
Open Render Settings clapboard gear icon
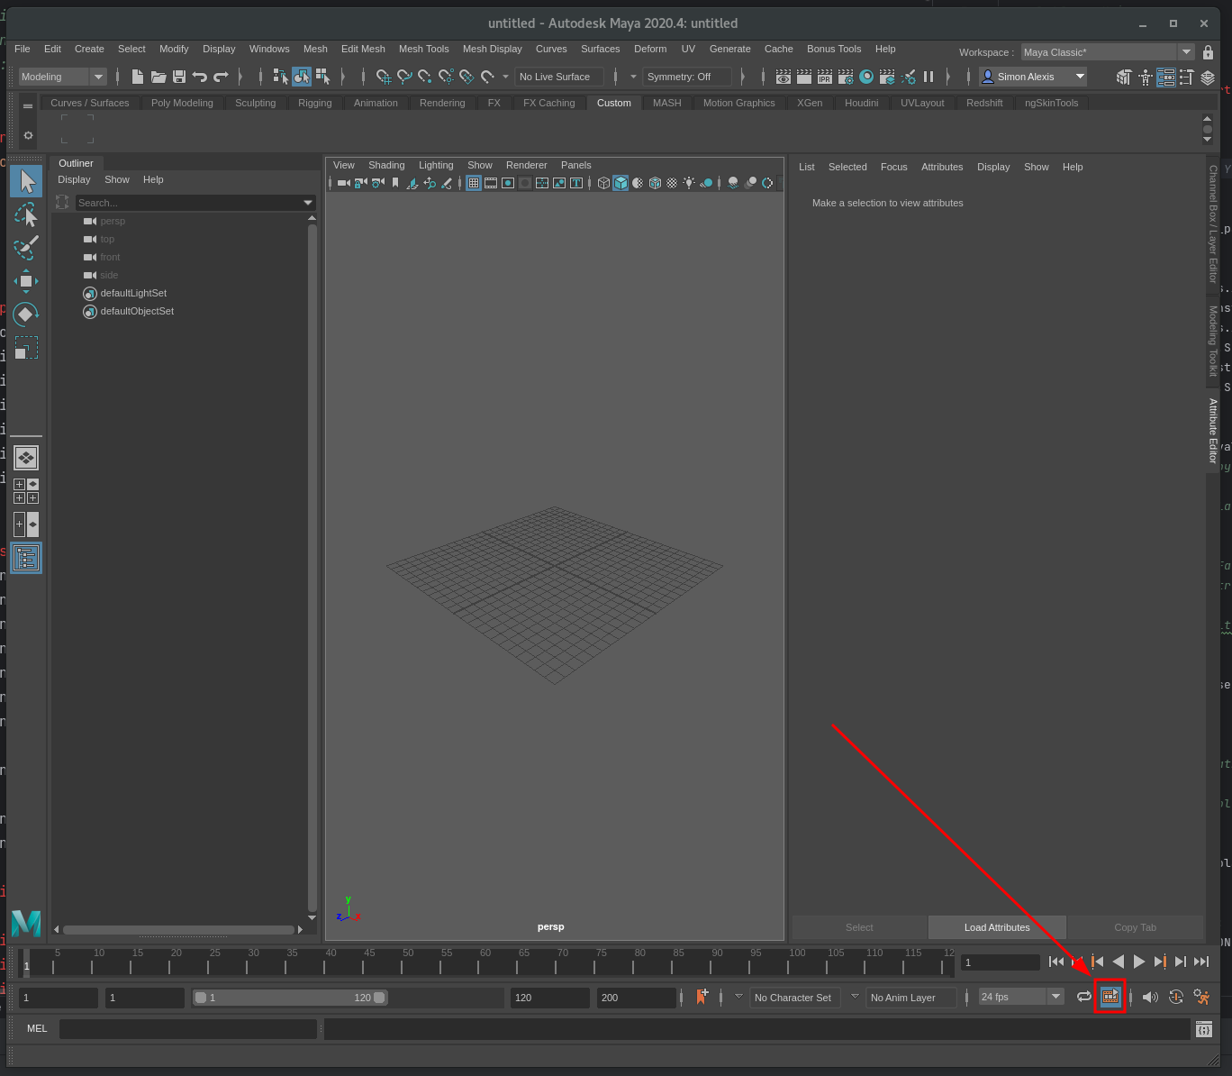846,77
